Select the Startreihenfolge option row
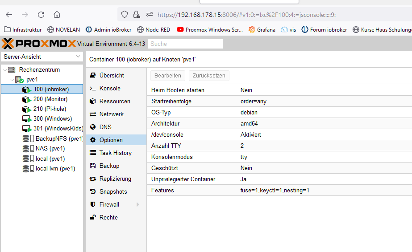Image resolution: width=412 pixels, height=252 pixels. (279, 101)
